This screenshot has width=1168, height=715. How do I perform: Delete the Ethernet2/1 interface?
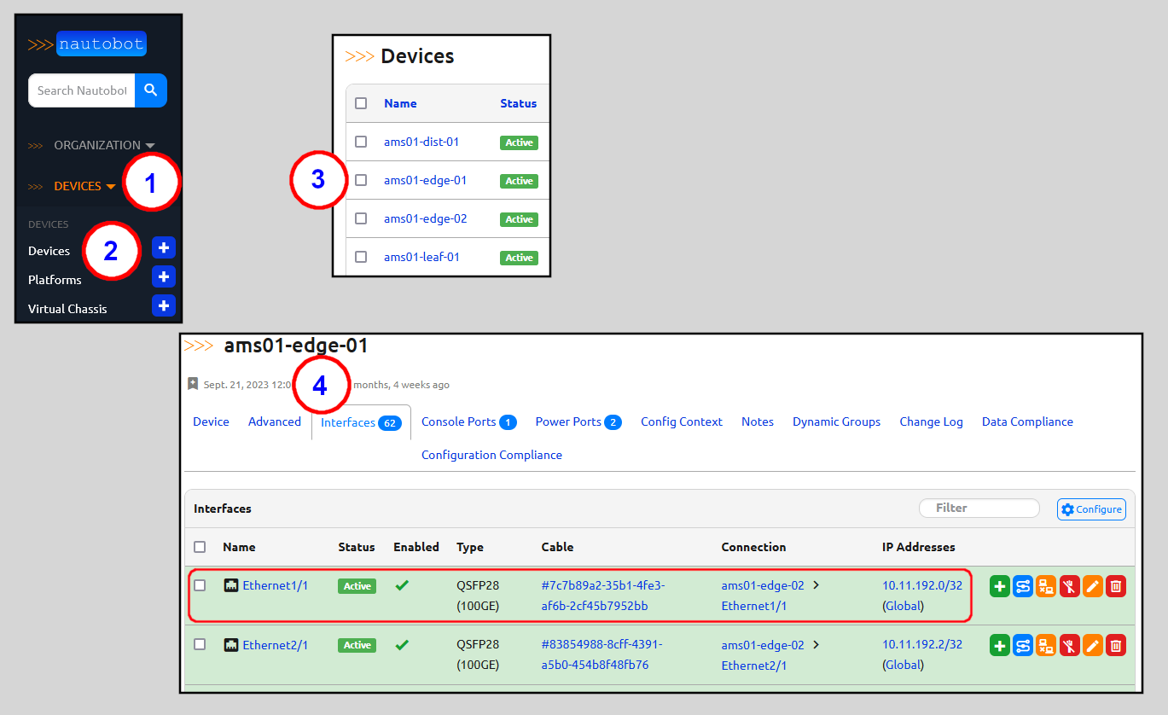[1115, 645]
